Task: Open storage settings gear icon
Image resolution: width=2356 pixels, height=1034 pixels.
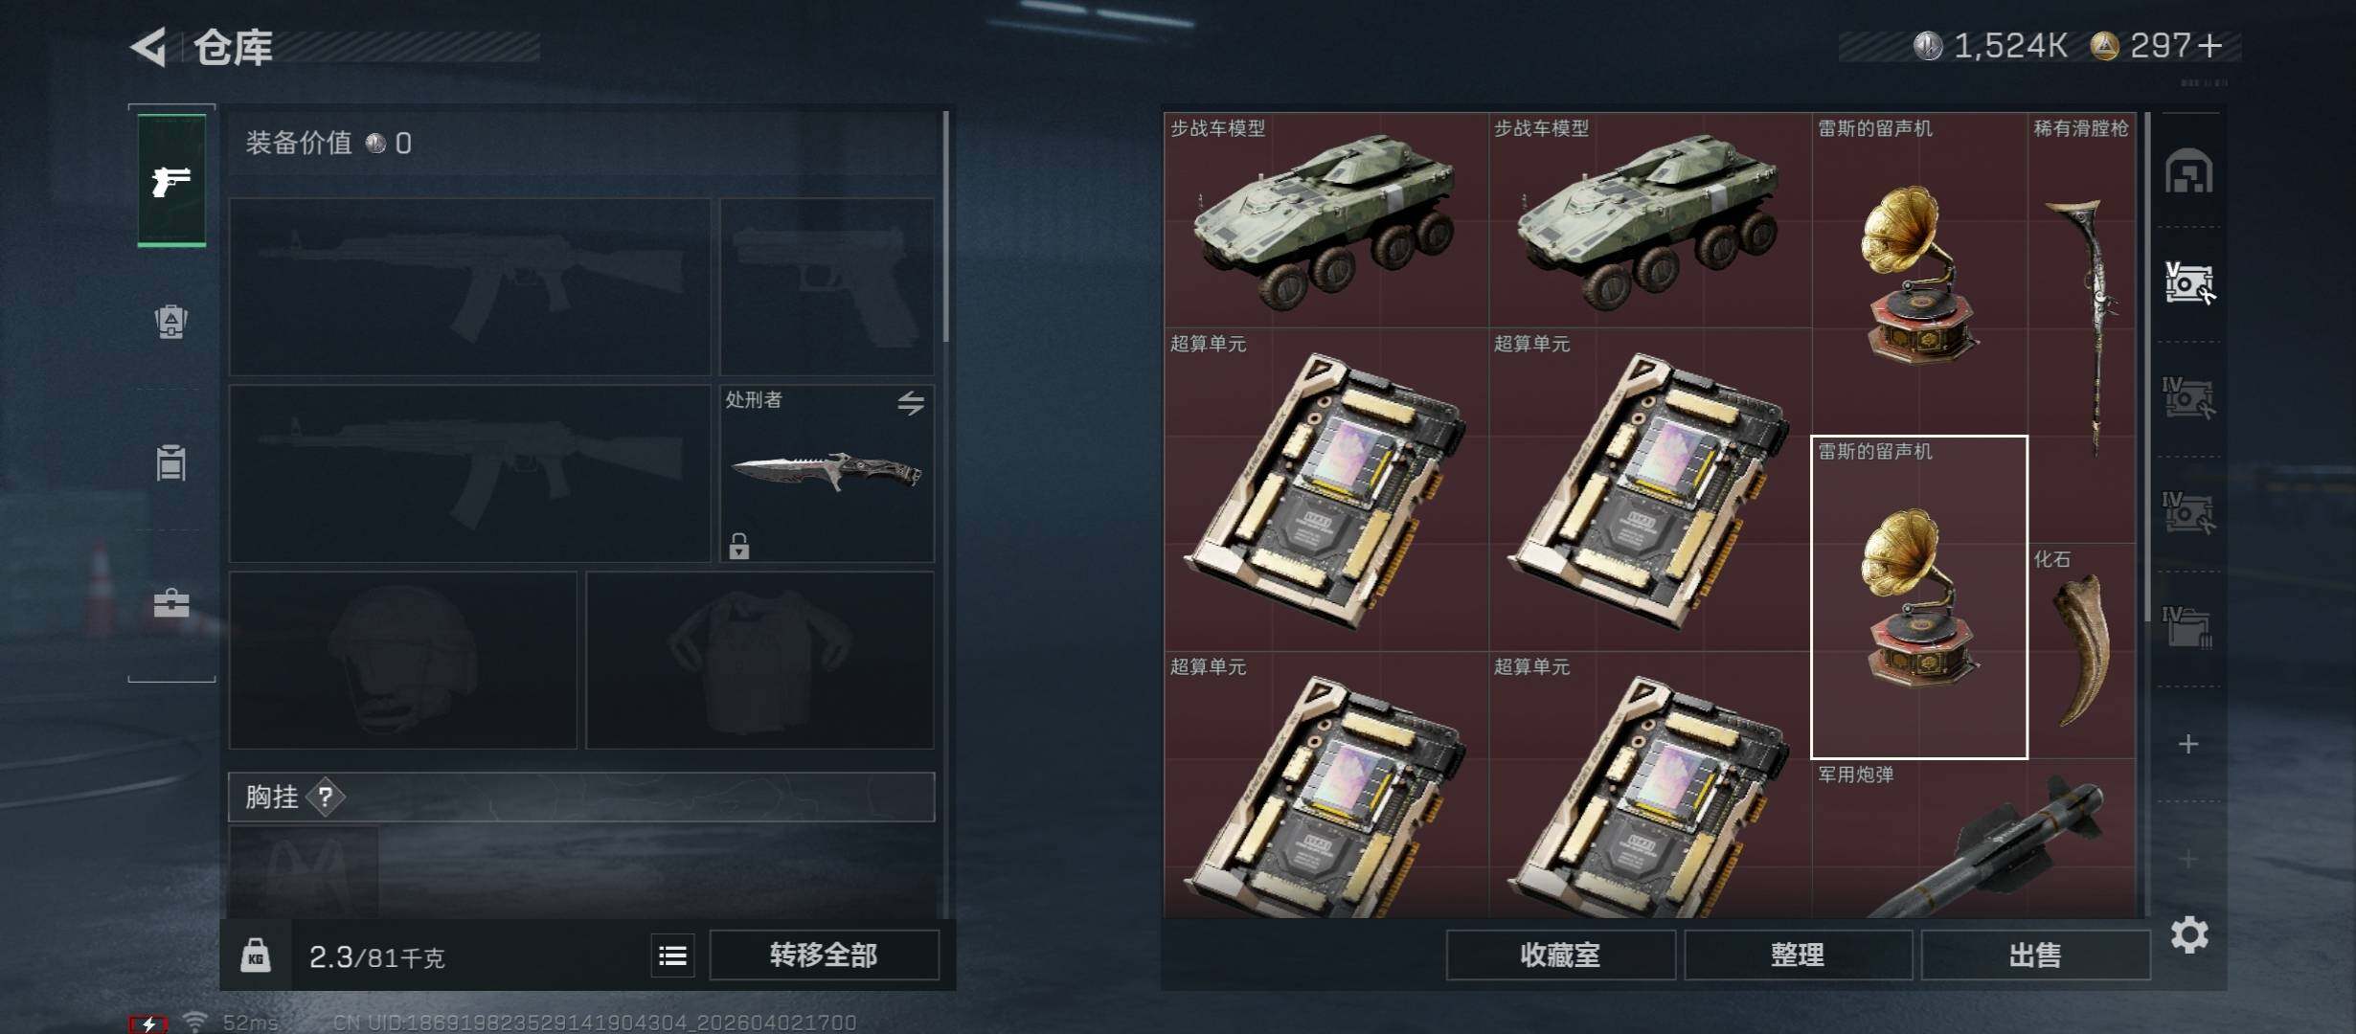Action: [2189, 934]
